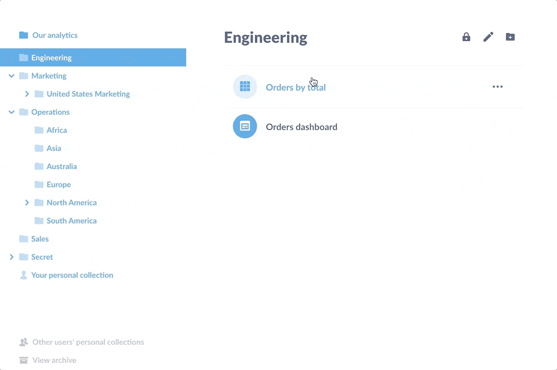The image size is (557, 370).
Task: Open the Australia collection
Action: (x=62, y=166)
